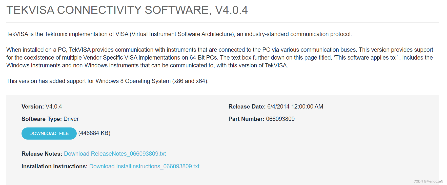Click the sentence starting TekVISA is the Tektronix implementation
447x185 pixels.
coord(179,34)
